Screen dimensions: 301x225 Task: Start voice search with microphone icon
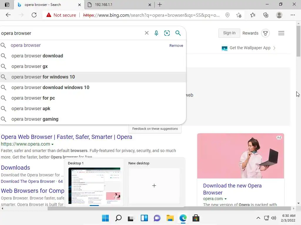coord(156,33)
